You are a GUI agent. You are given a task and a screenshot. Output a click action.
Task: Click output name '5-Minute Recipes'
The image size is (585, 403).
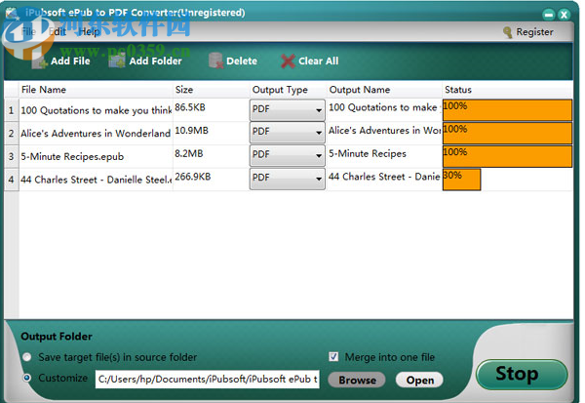[x=368, y=153]
